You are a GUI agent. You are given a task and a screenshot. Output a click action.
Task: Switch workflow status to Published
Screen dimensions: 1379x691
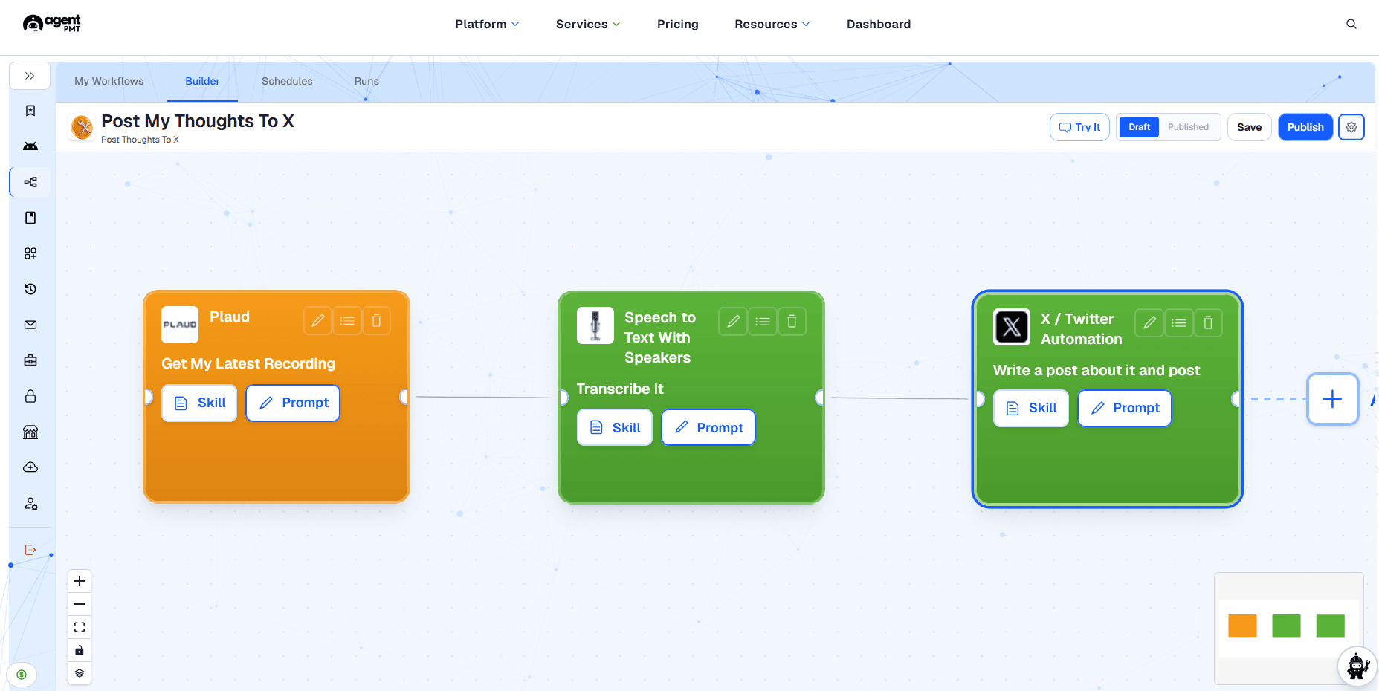click(1188, 127)
